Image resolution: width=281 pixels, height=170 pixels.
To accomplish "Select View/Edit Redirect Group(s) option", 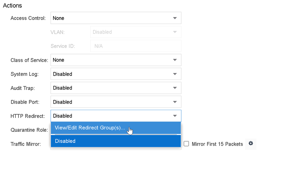I will (90, 128).
